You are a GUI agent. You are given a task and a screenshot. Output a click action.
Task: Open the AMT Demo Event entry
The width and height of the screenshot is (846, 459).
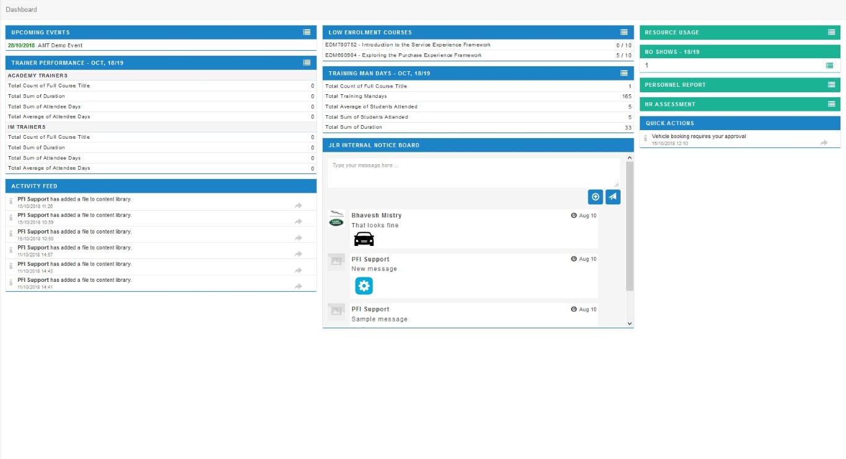tap(60, 46)
